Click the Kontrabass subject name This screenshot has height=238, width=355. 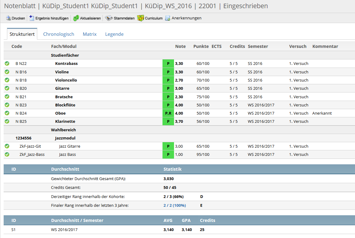66,64
